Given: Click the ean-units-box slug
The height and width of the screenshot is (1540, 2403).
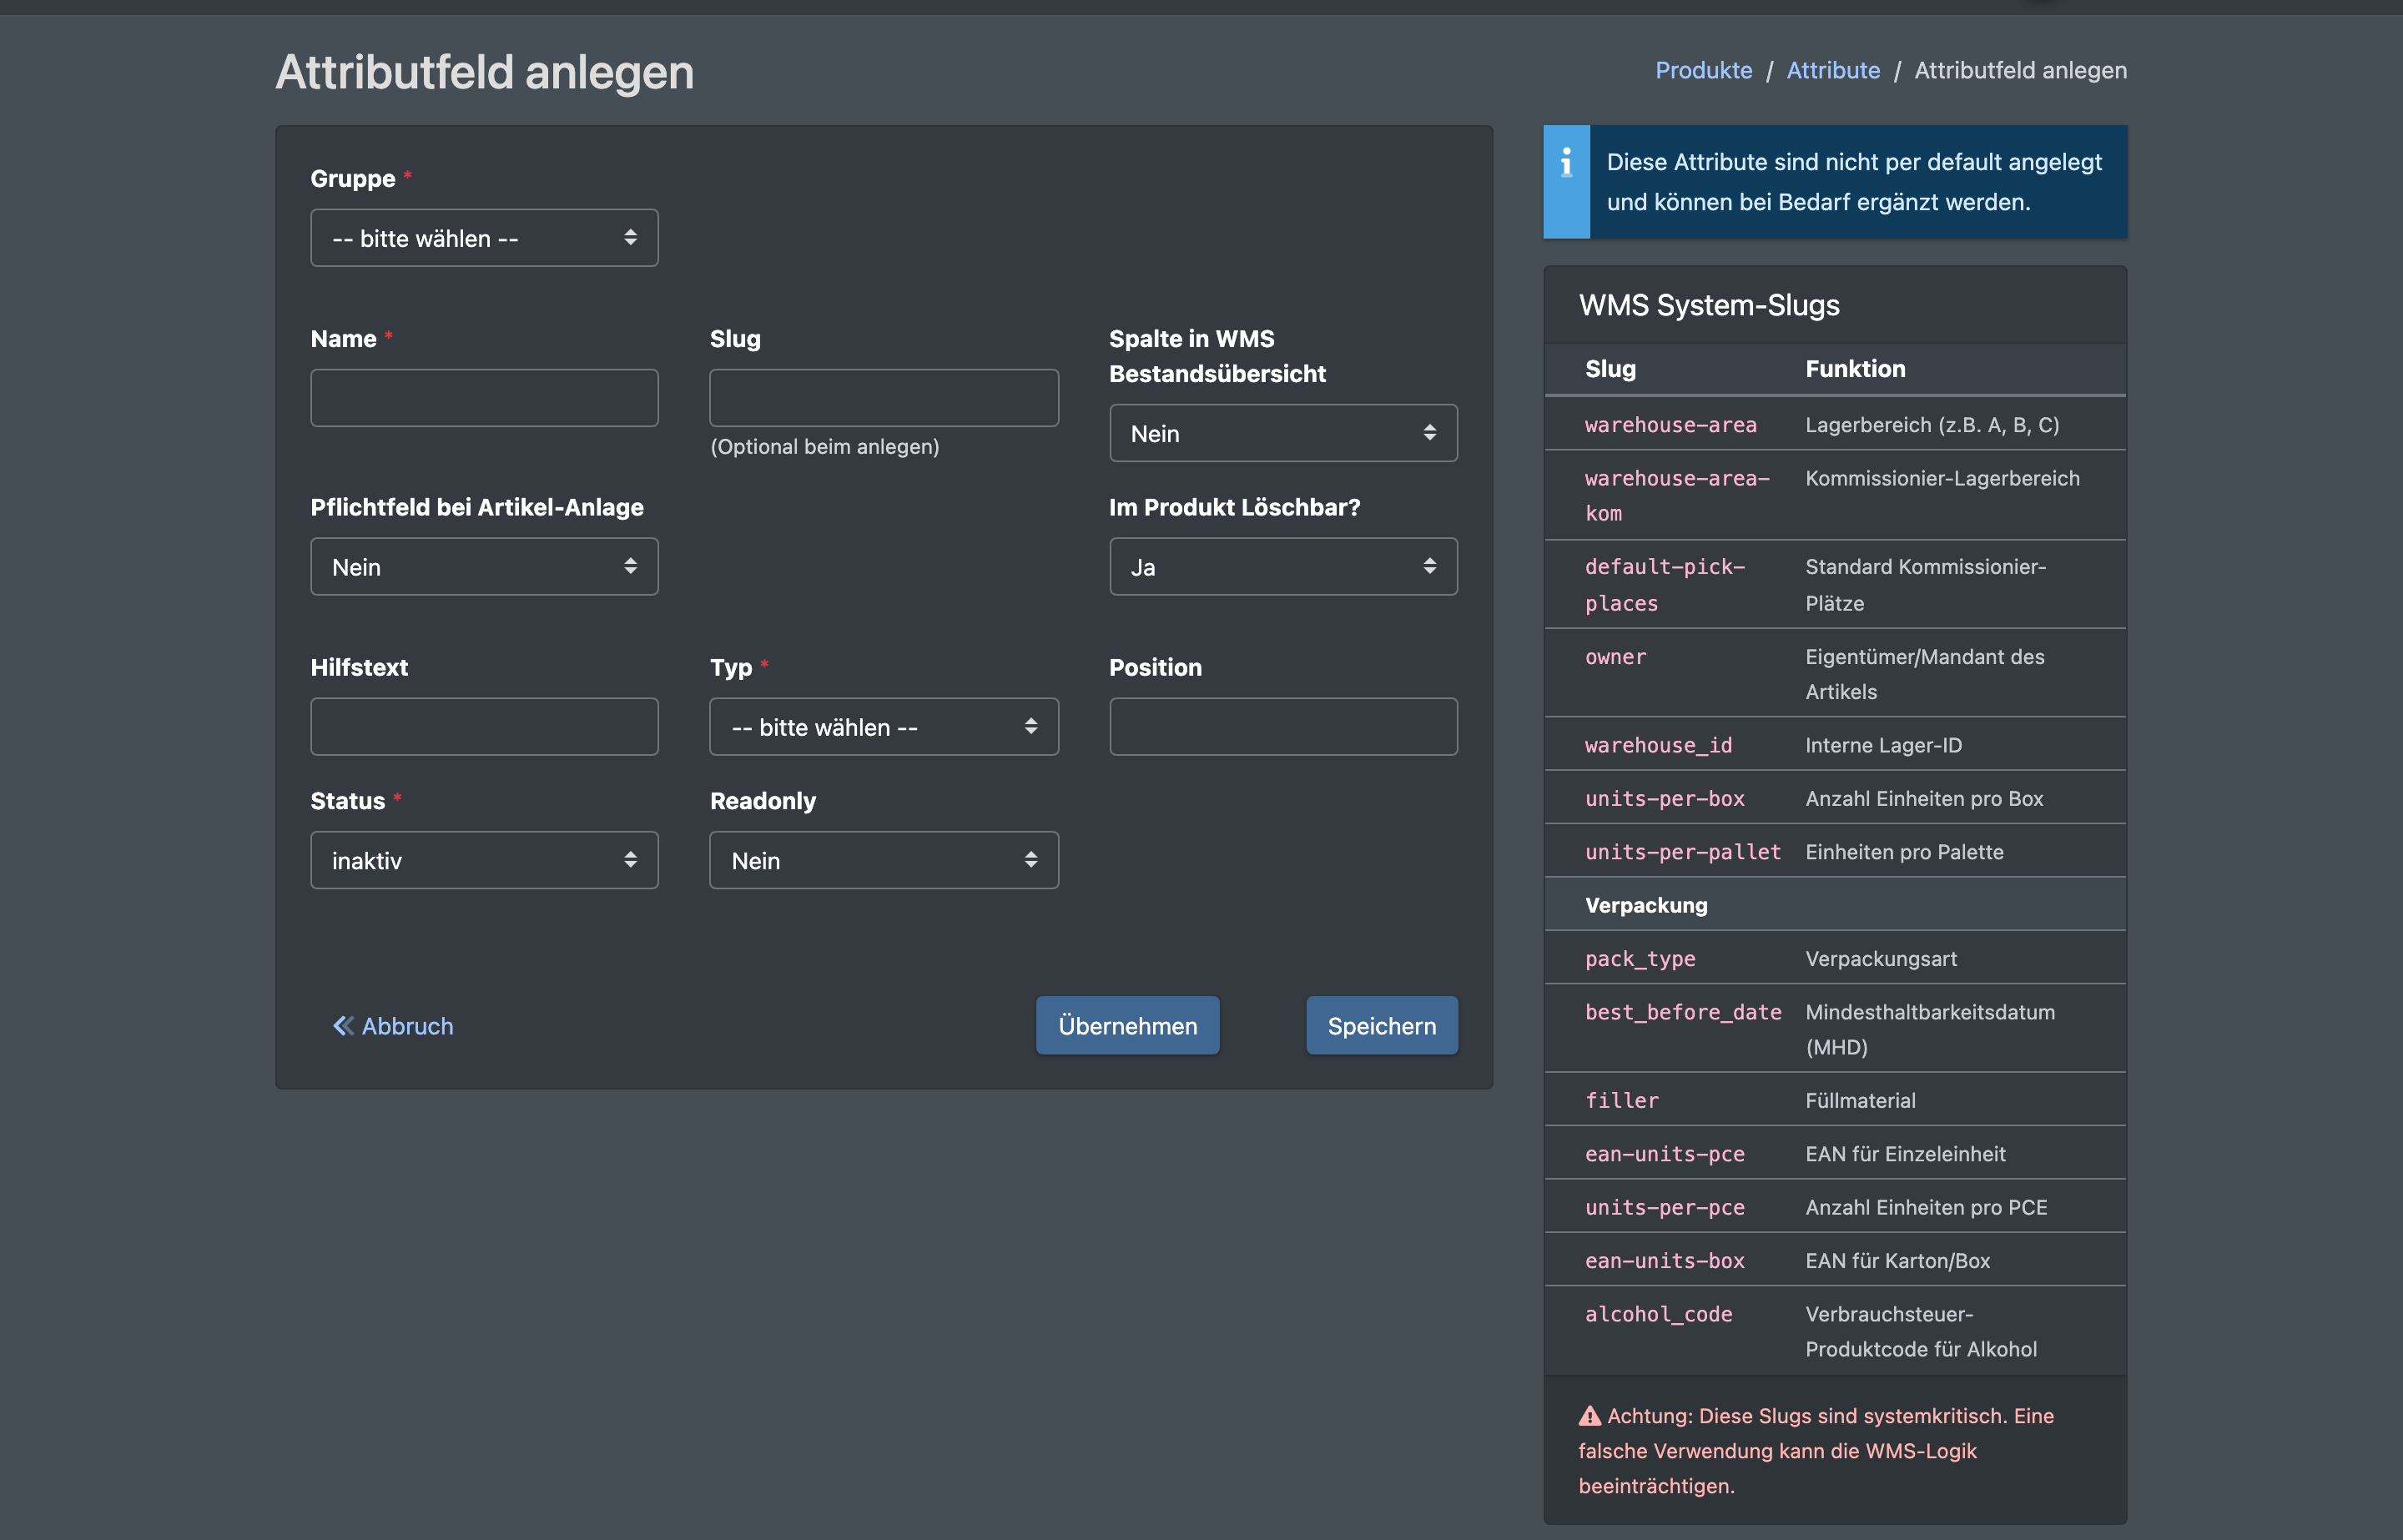Looking at the screenshot, I should 1664,1261.
